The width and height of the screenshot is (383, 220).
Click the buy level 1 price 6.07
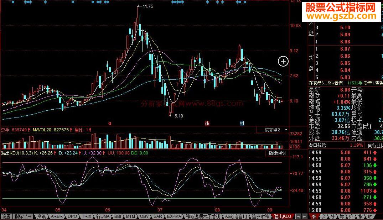345,49
